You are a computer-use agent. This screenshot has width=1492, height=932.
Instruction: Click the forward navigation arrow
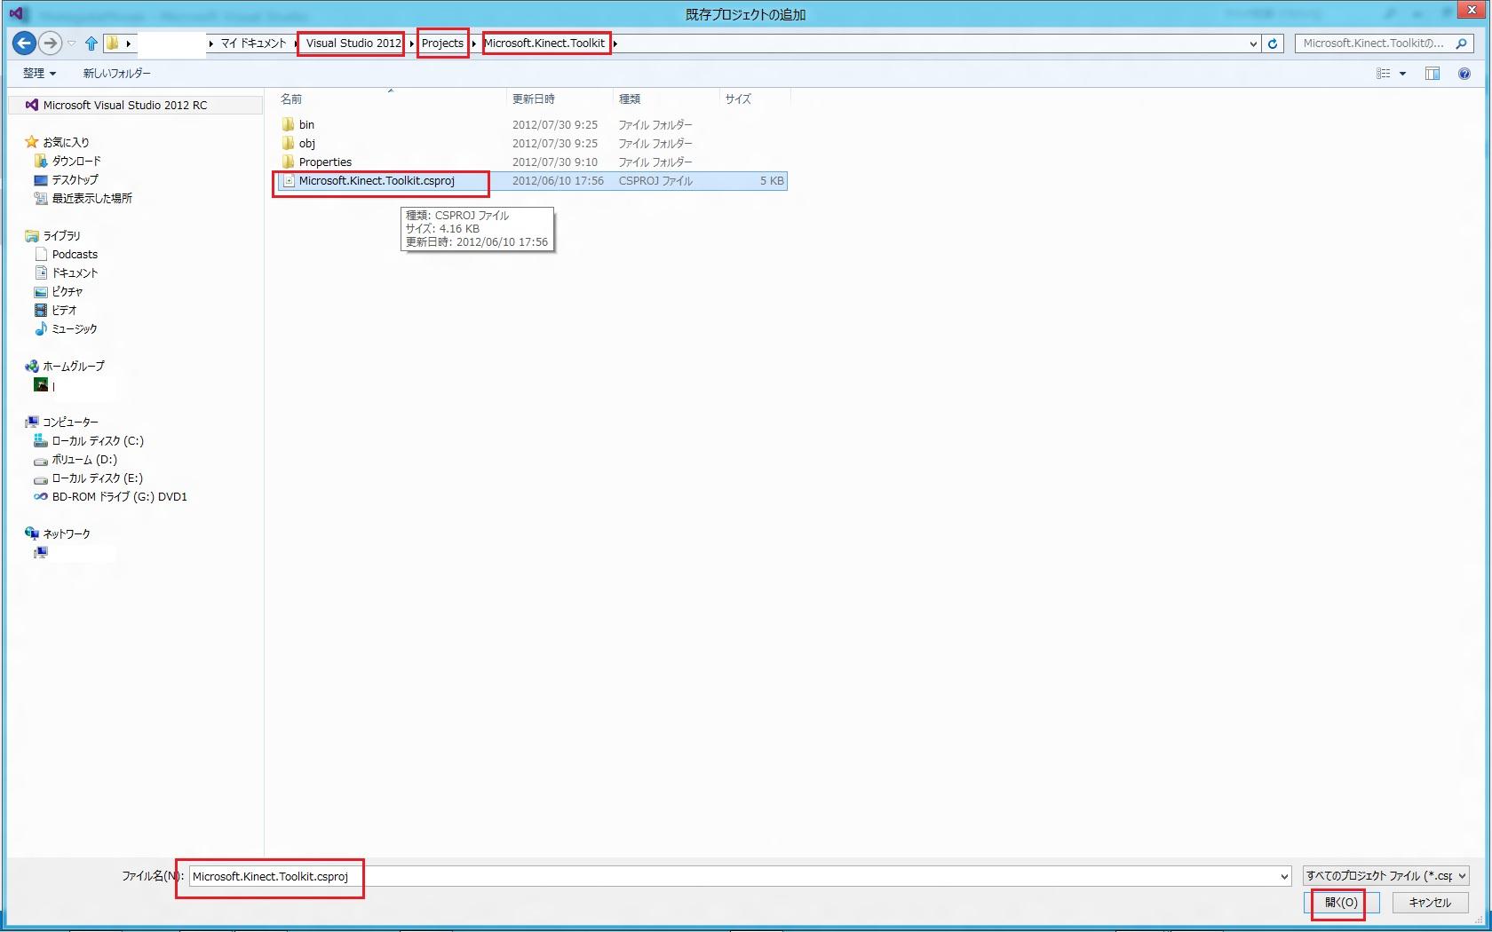[51, 43]
